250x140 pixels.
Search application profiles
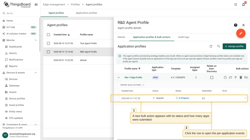(x=218, y=46)
